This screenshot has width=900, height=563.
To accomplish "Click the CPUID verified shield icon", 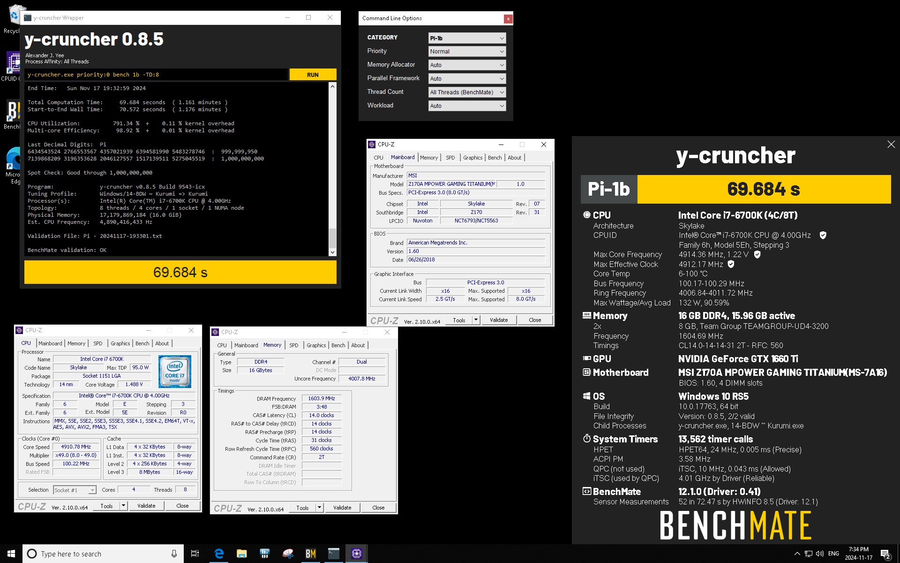I will [823, 235].
